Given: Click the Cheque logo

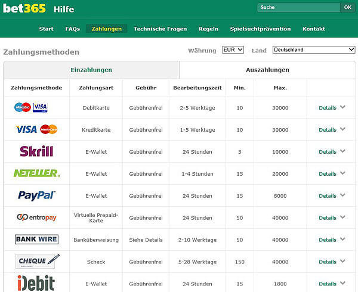Looking at the screenshot, I should coord(37,261).
